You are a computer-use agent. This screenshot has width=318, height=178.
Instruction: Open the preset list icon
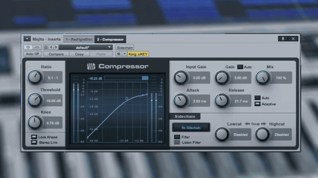[46, 47]
